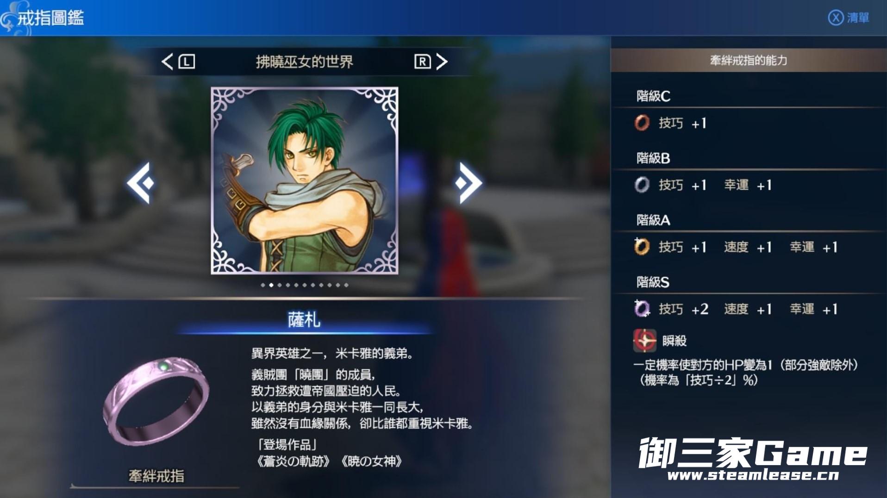Show previous character with large left arrow

point(141,183)
